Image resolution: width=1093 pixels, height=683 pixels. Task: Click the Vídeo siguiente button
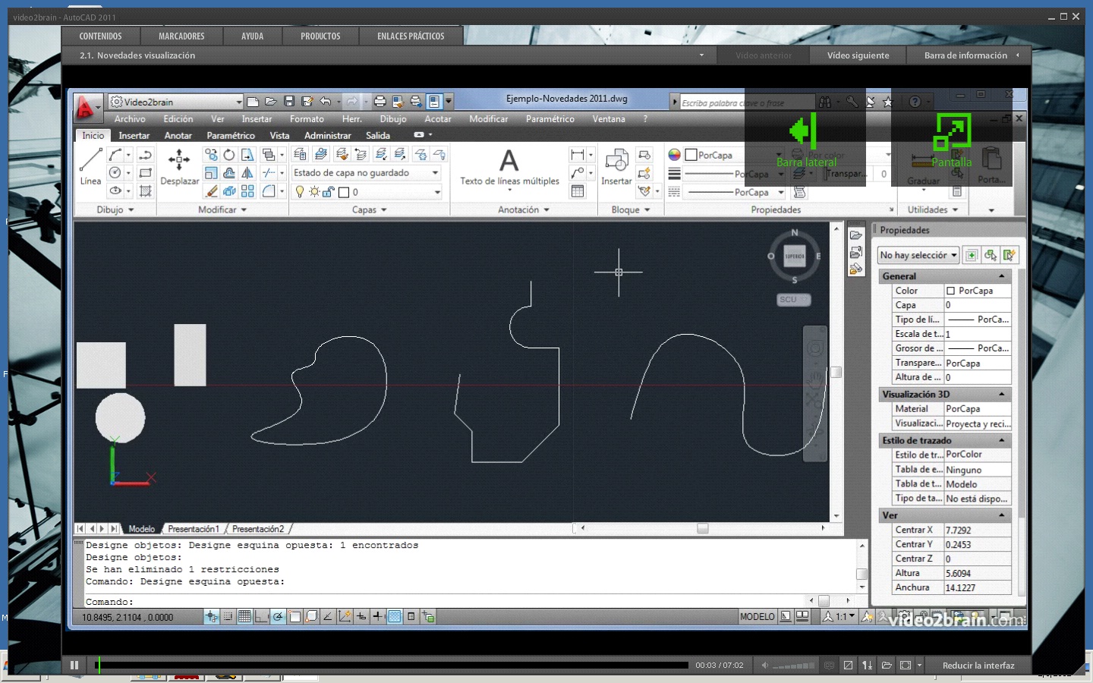point(858,55)
